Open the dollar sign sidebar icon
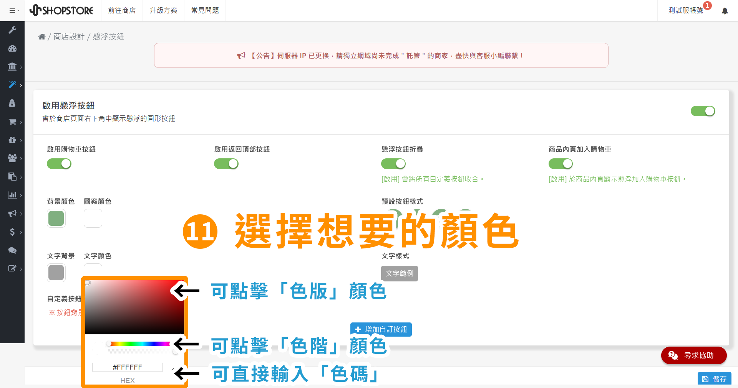The height and width of the screenshot is (388, 738). click(x=12, y=232)
